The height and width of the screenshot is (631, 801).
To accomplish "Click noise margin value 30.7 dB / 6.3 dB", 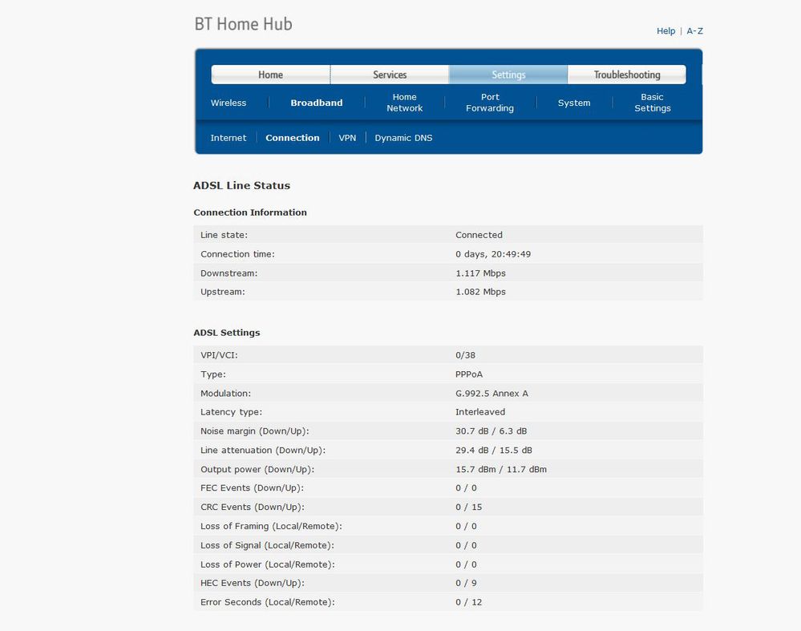I will [491, 431].
